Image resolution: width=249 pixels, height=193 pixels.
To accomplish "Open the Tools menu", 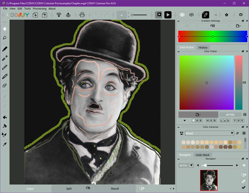I will (x=27, y=9).
